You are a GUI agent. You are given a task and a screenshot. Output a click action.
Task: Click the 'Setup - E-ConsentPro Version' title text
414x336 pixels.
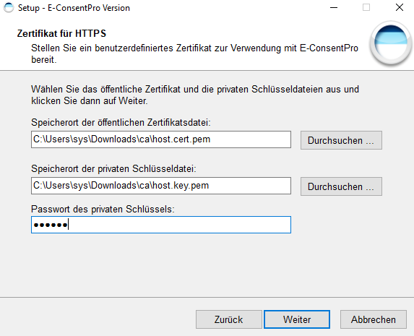point(74,8)
